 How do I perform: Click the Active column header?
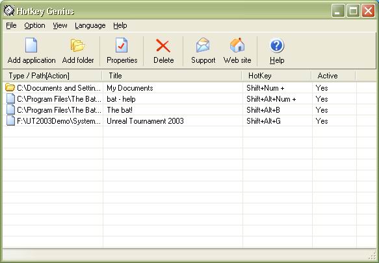coord(333,76)
